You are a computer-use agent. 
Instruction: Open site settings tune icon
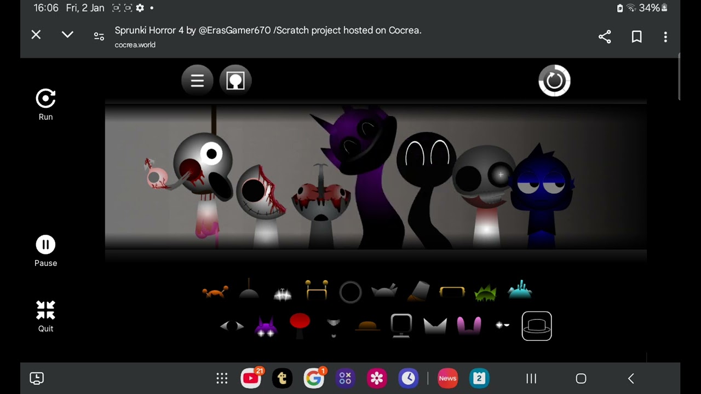tap(99, 36)
